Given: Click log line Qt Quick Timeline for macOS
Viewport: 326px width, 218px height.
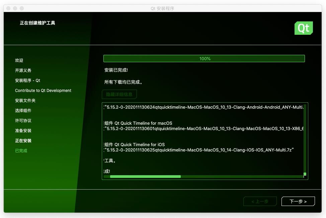Looking at the screenshot, I should pos(138,123).
